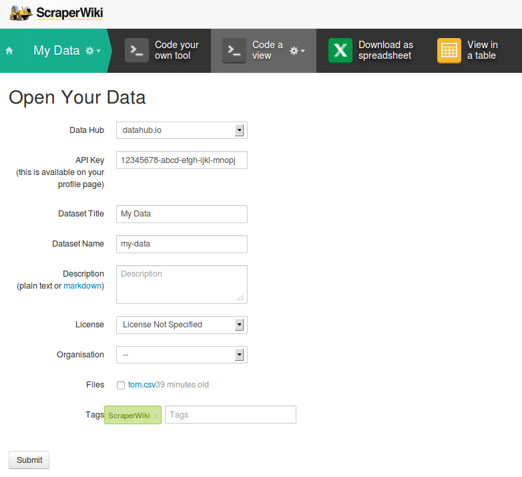The width and height of the screenshot is (522, 477).
Task: Open the tom.csv file link
Action: (142, 385)
